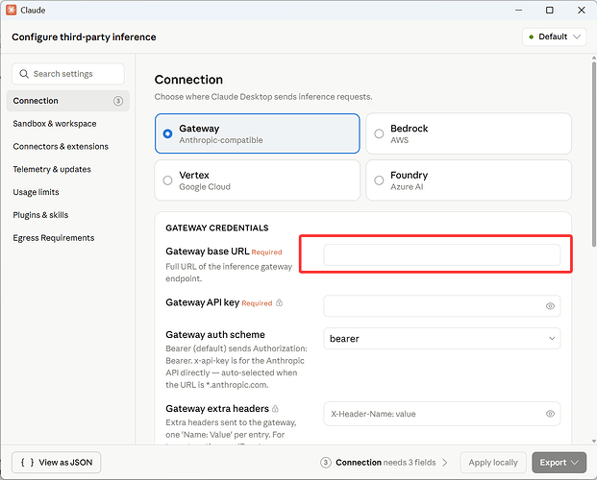Click the vertical scrollbar thumb
The width and height of the screenshot is (597, 480).
tap(593, 154)
